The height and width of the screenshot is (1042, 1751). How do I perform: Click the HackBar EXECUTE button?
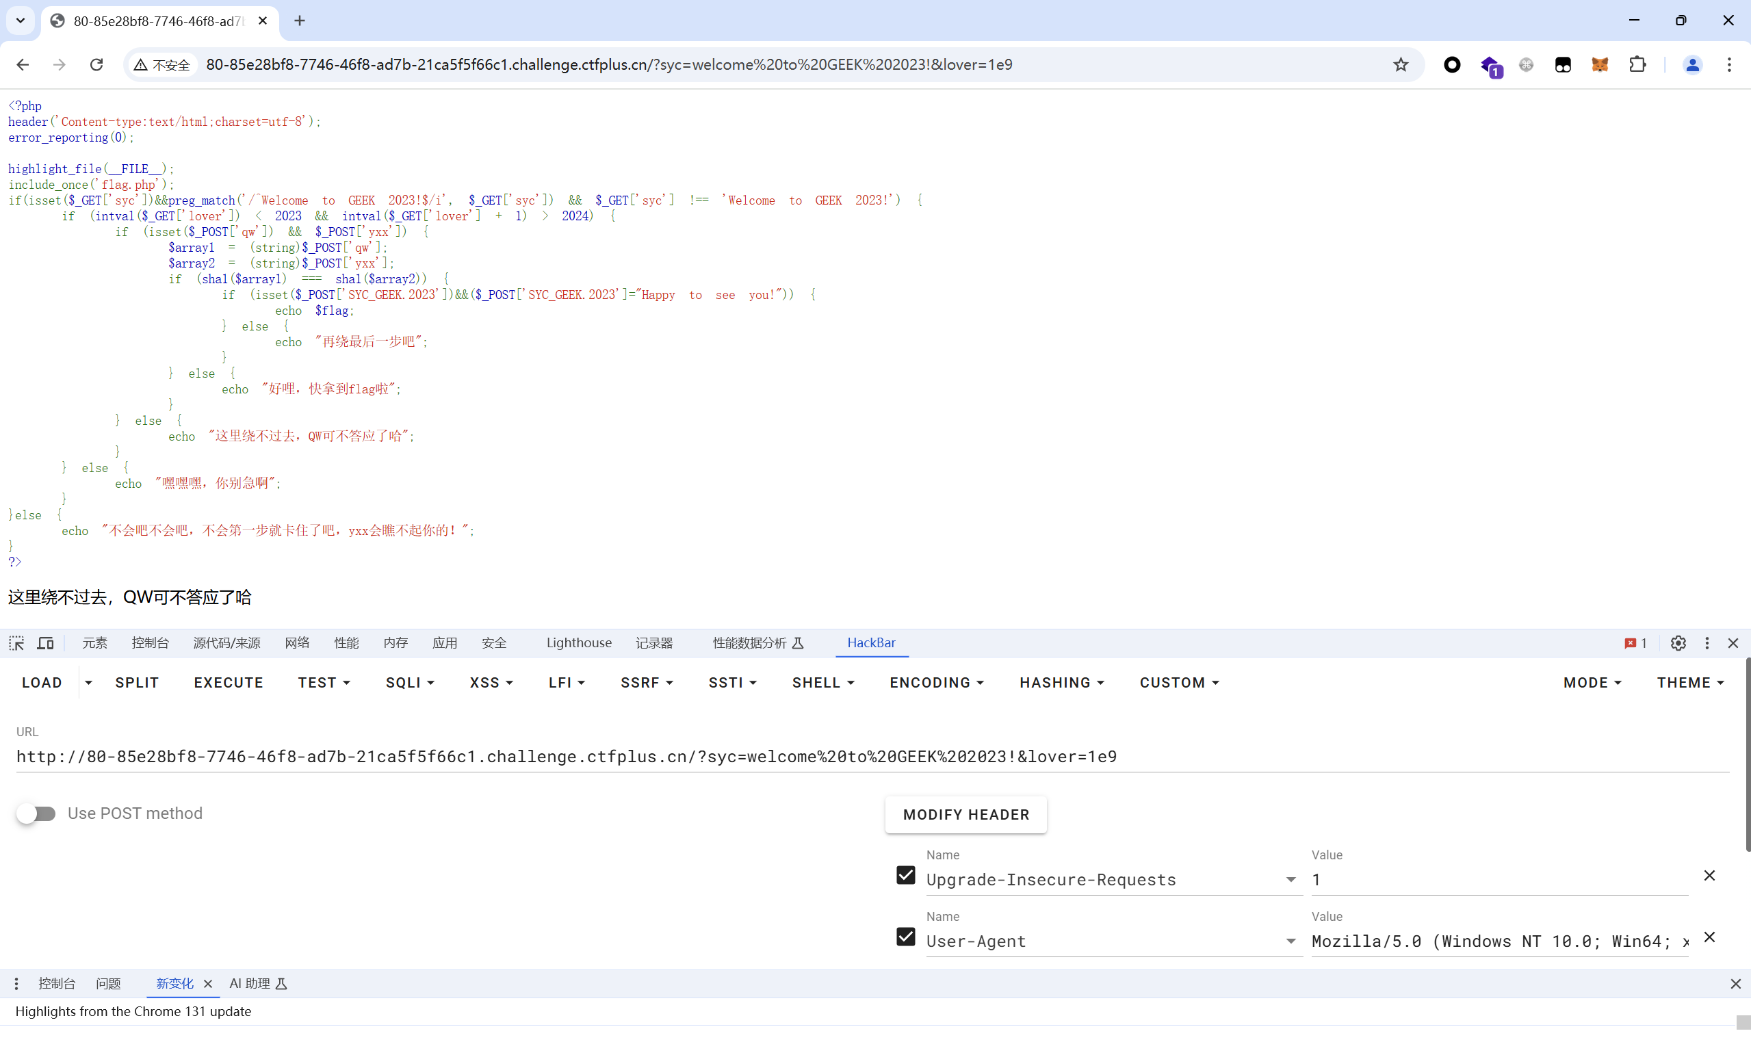[228, 683]
